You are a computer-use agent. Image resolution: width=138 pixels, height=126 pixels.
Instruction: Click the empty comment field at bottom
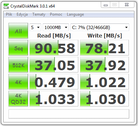[x=69, y=114]
